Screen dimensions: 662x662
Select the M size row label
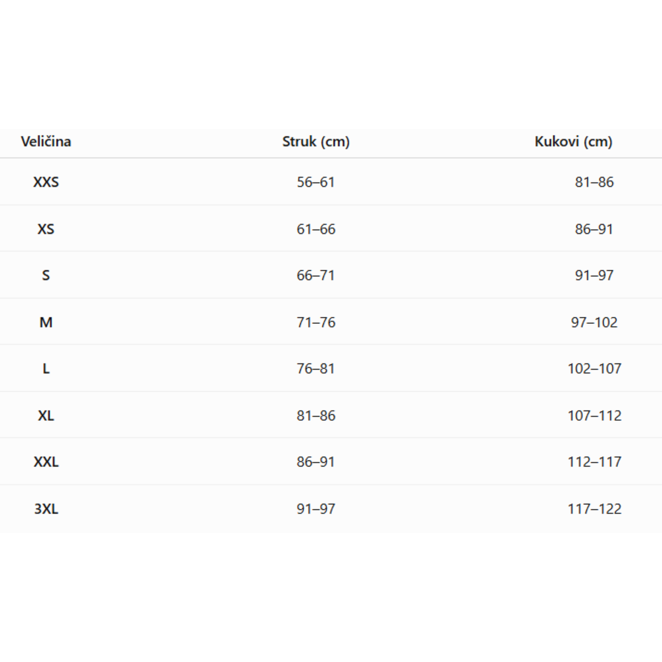[46, 322]
